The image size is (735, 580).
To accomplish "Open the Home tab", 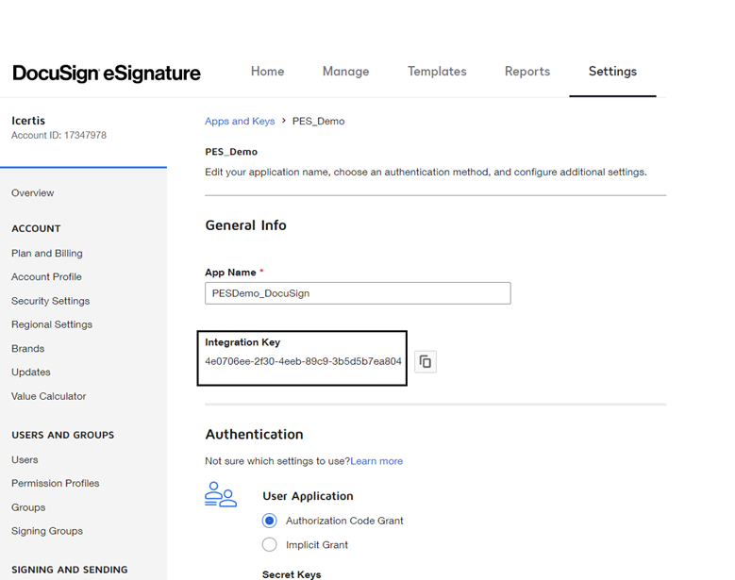I will [x=267, y=72].
